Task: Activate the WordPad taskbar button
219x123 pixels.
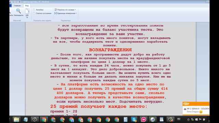Action: tap(162, 120)
